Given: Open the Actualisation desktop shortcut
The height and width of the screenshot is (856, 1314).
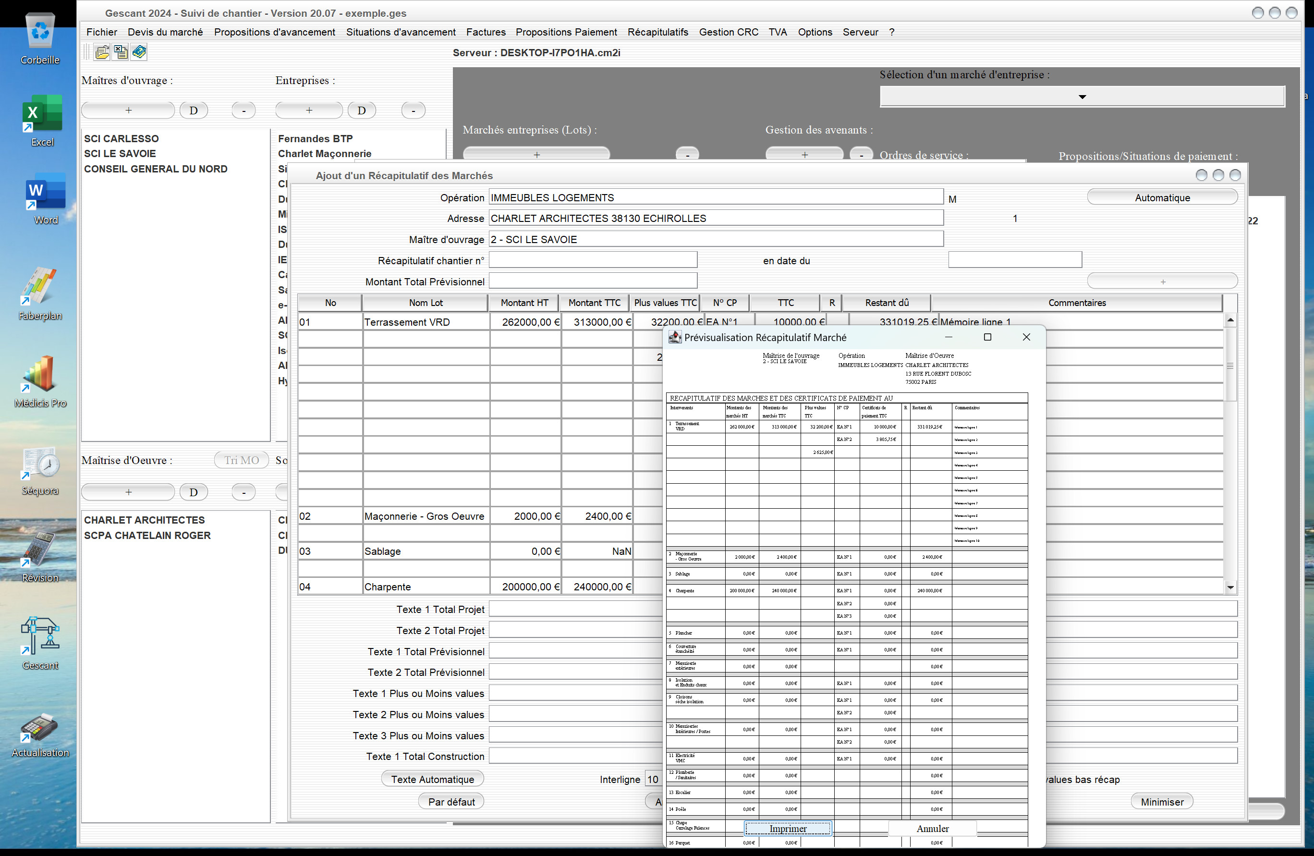Looking at the screenshot, I should (x=40, y=735).
